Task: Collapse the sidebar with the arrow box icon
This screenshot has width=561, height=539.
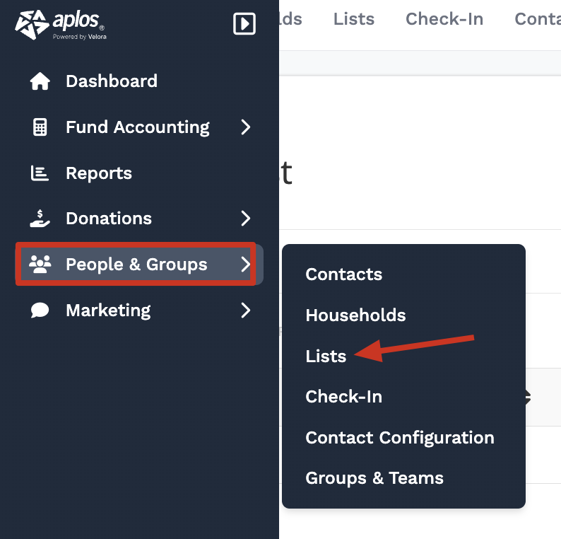Action: click(244, 24)
